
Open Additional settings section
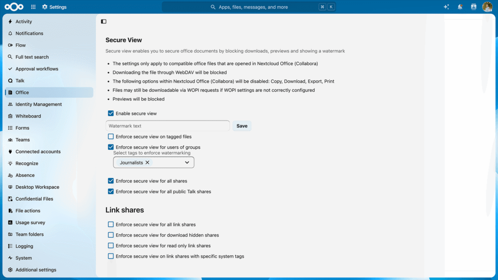49,270
